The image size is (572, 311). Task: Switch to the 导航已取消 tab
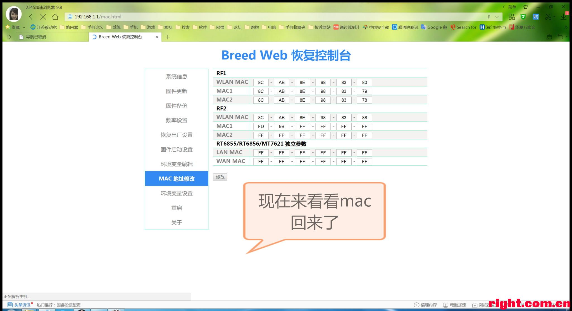click(36, 37)
